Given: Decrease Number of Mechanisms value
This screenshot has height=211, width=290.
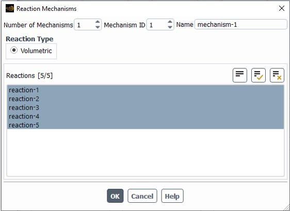Looking at the screenshot, I should 98,27.
